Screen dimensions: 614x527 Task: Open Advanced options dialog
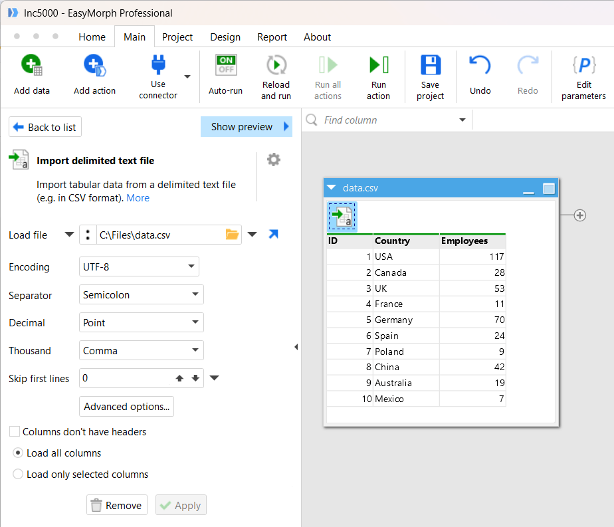[x=126, y=407]
